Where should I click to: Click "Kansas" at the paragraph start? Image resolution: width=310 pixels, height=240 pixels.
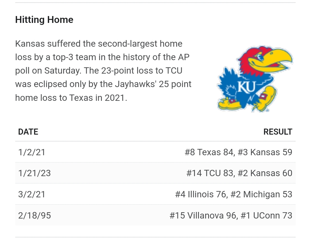(30, 44)
